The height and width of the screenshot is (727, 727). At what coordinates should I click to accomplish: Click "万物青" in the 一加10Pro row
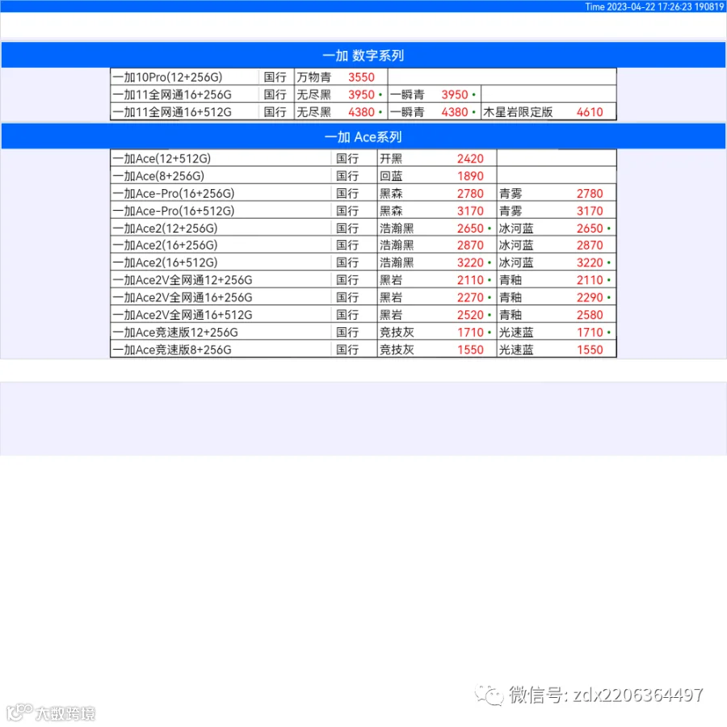pyautogui.click(x=314, y=77)
